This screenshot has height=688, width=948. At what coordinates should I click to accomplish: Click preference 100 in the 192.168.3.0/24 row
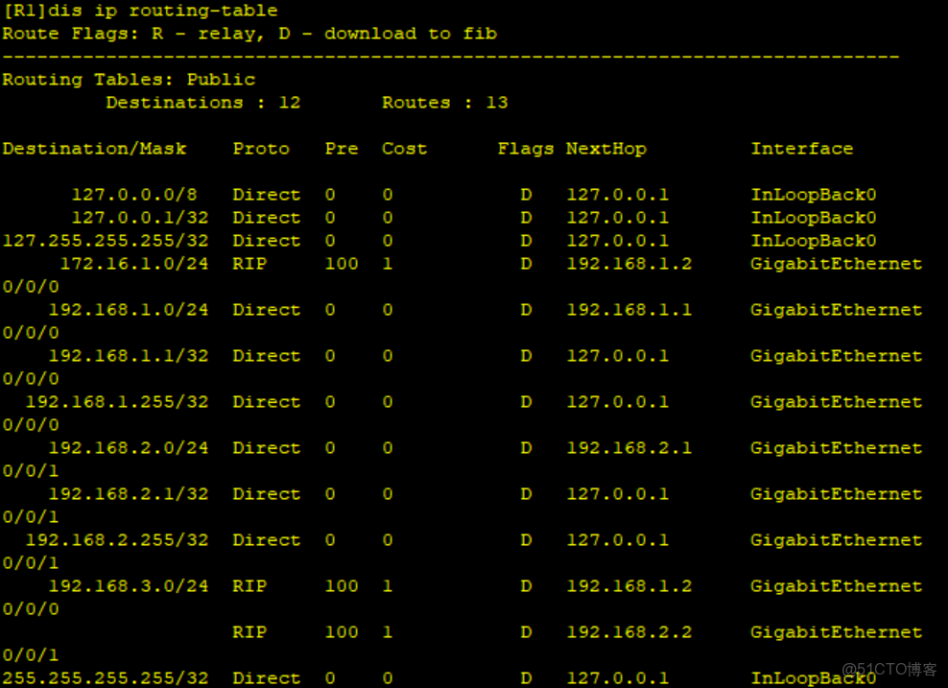(x=342, y=586)
